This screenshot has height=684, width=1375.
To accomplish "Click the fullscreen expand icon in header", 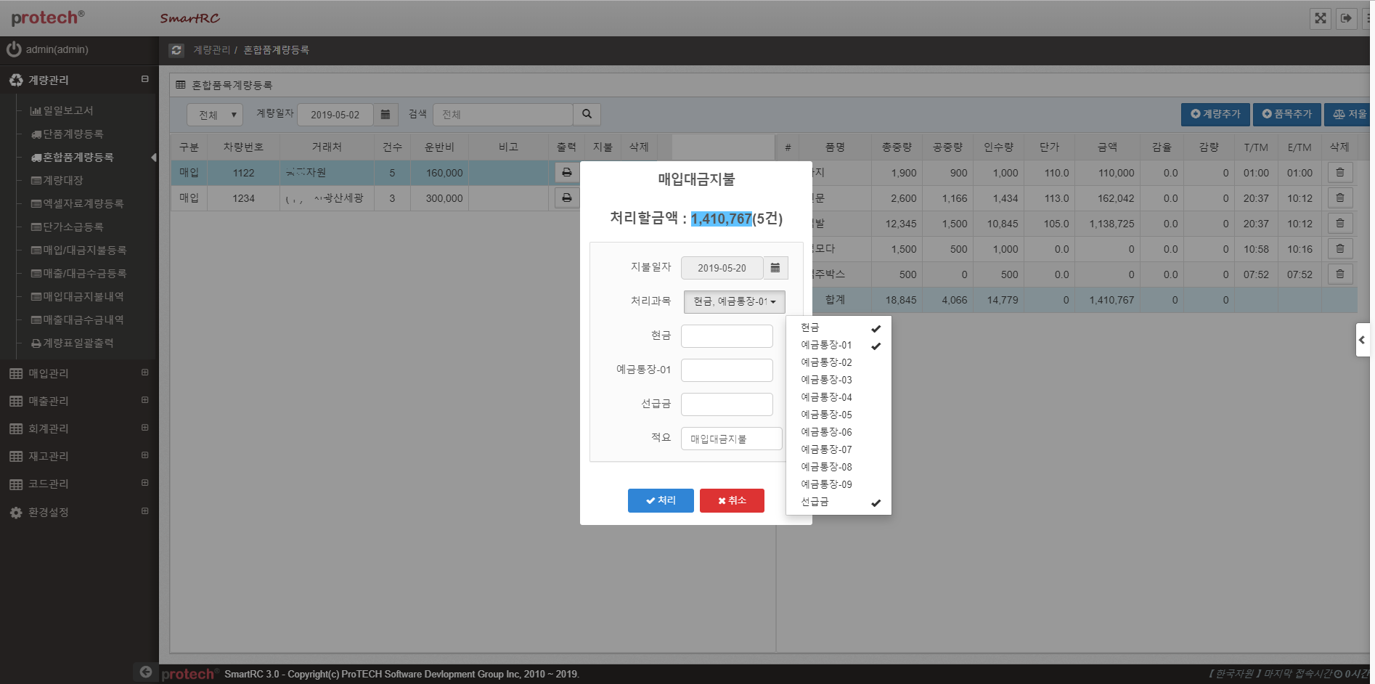I will coord(1321,18).
